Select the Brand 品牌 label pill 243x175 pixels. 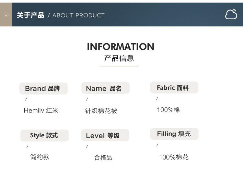click(x=43, y=88)
